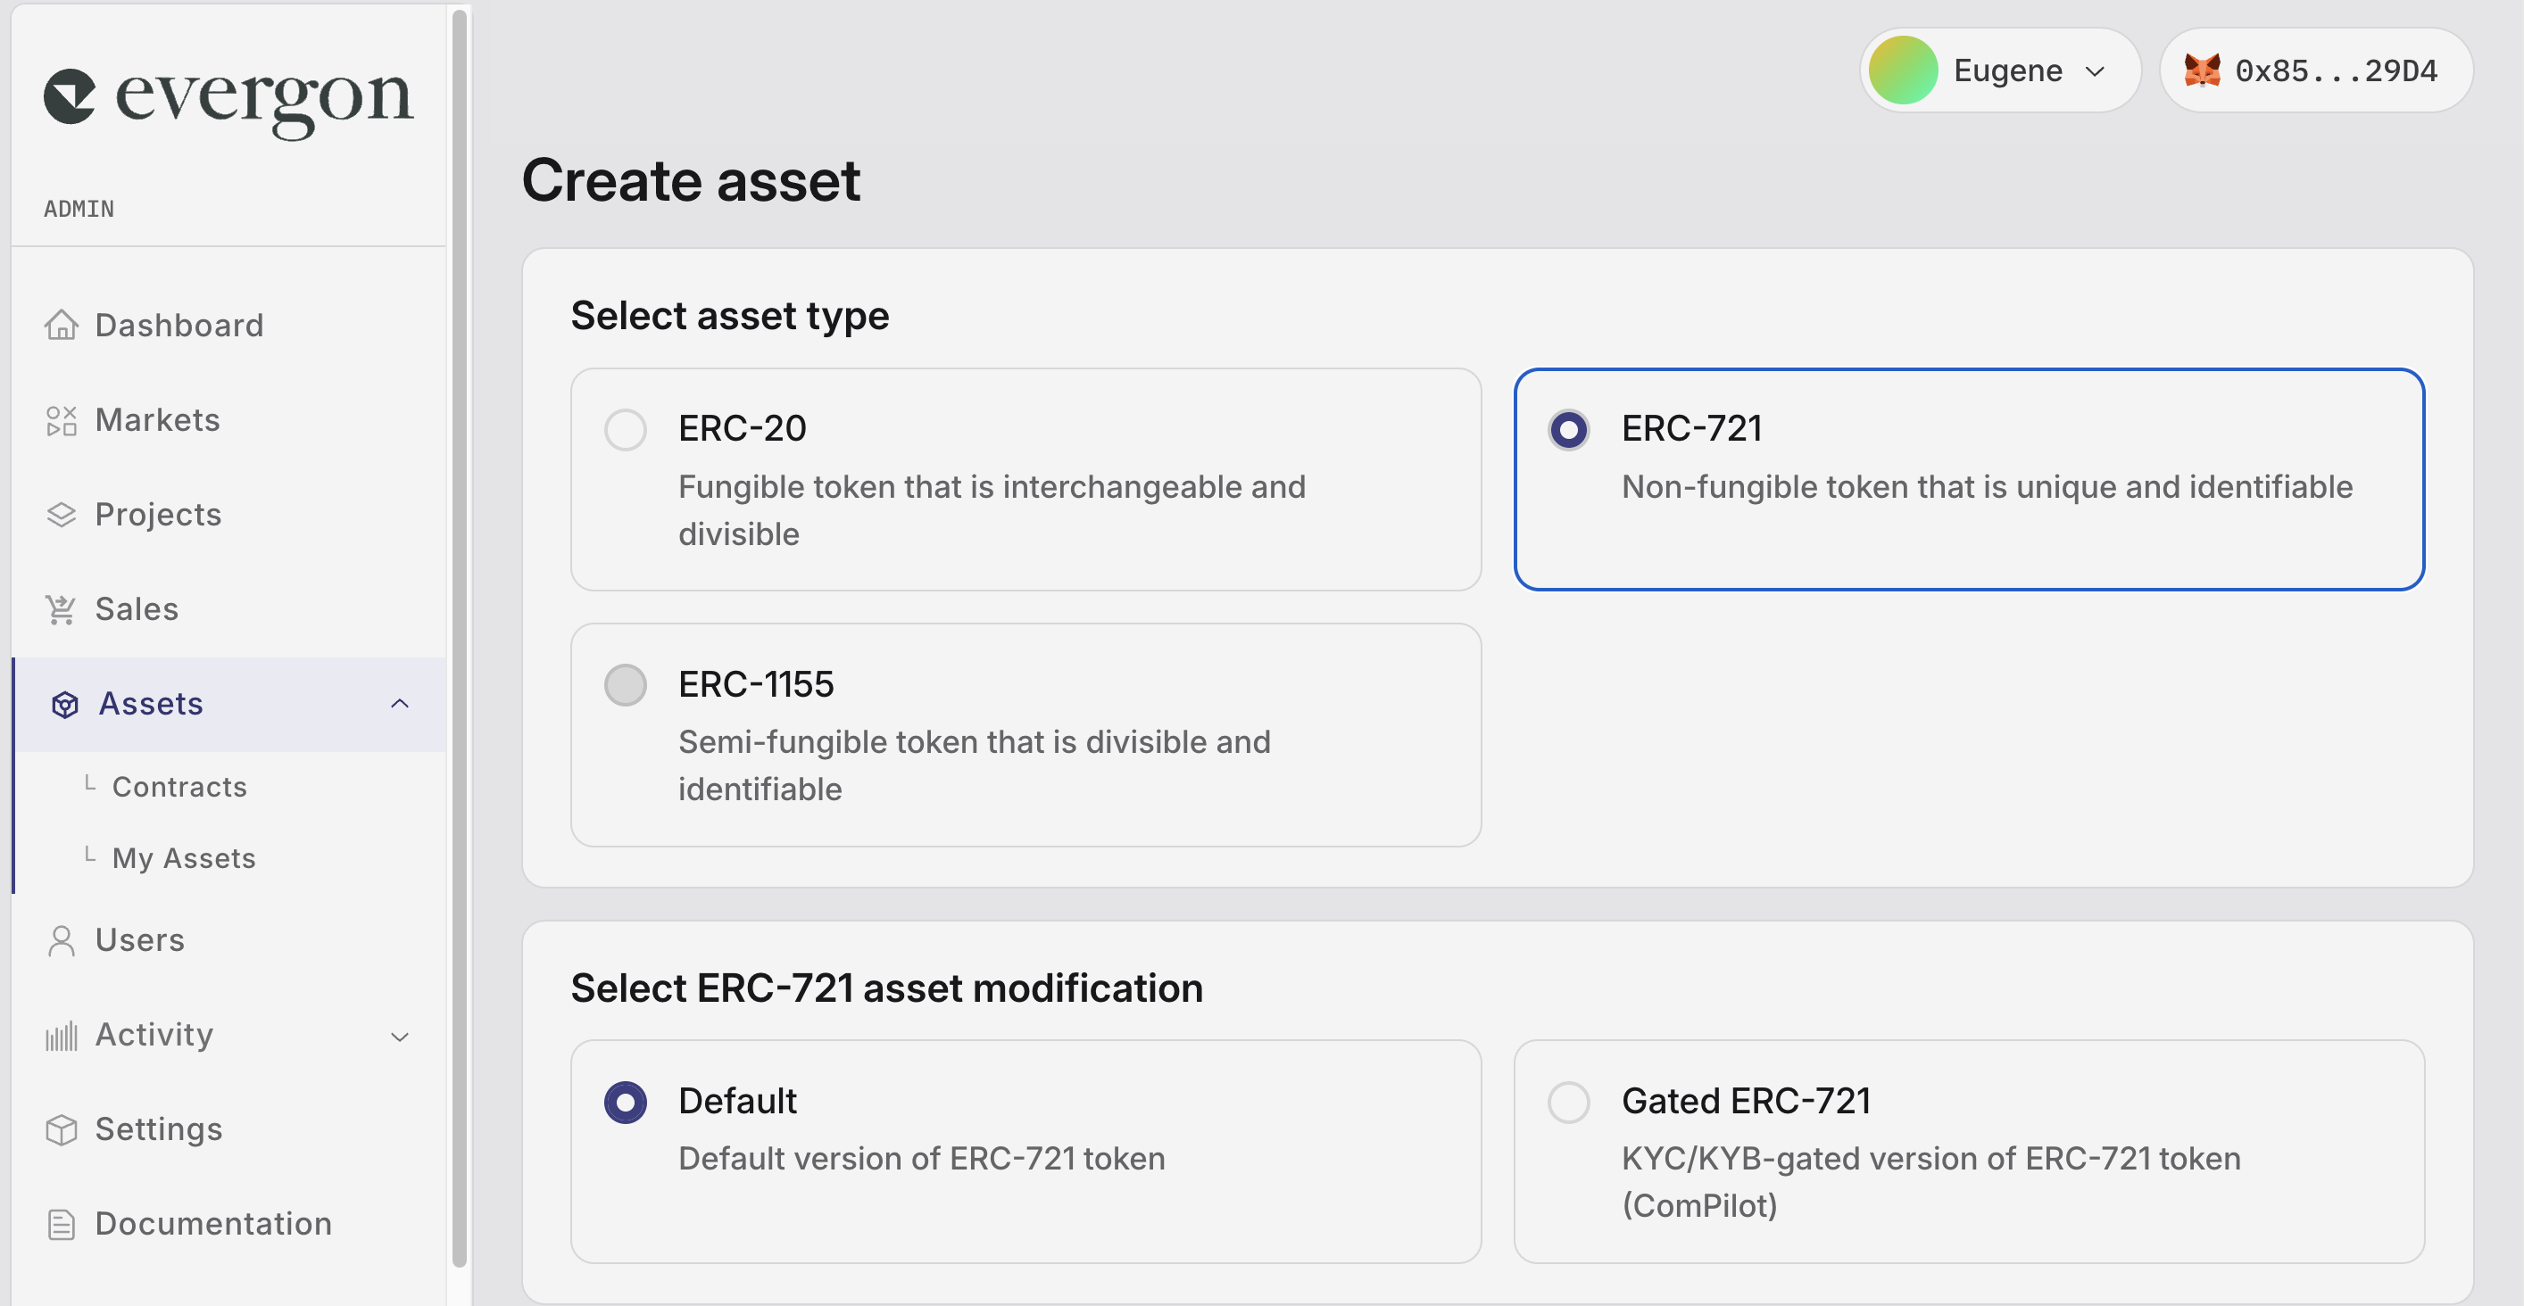
Task: Click the Users person icon
Action: pyautogui.click(x=61, y=940)
